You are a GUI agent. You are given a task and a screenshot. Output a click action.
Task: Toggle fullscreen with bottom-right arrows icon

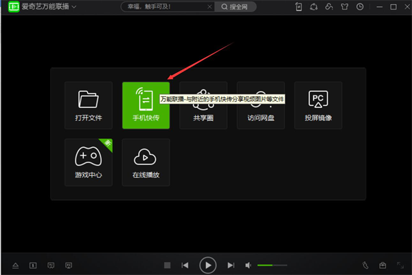pyautogui.click(x=400, y=265)
